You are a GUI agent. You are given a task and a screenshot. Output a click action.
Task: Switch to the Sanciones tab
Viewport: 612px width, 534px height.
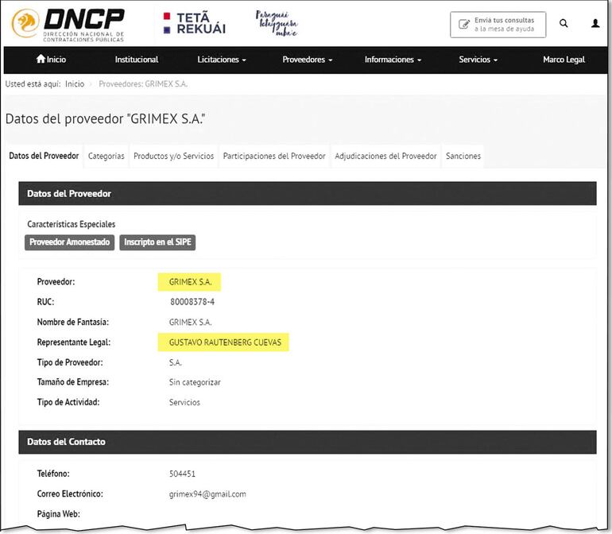pos(463,156)
